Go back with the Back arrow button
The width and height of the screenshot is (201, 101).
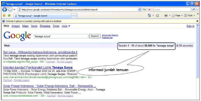click(x=5, y=9)
